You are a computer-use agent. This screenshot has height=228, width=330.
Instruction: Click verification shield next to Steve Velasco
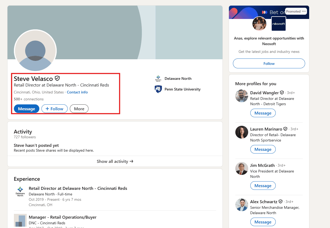click(57, 78)
